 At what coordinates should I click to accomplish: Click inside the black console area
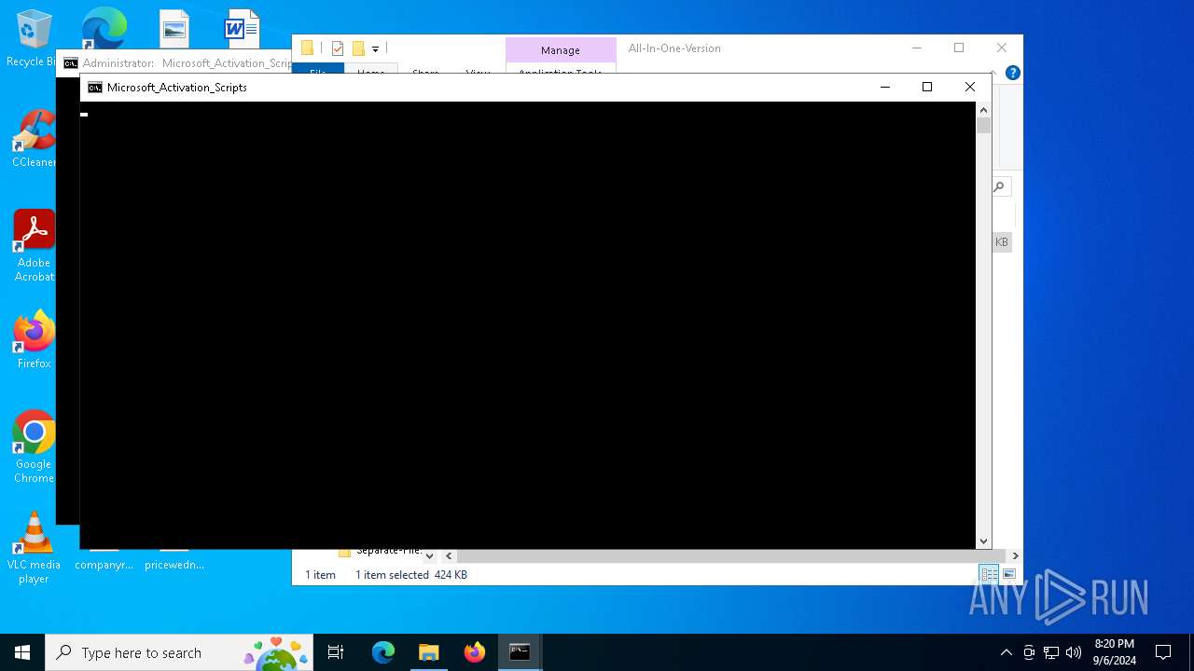point(528,325)
